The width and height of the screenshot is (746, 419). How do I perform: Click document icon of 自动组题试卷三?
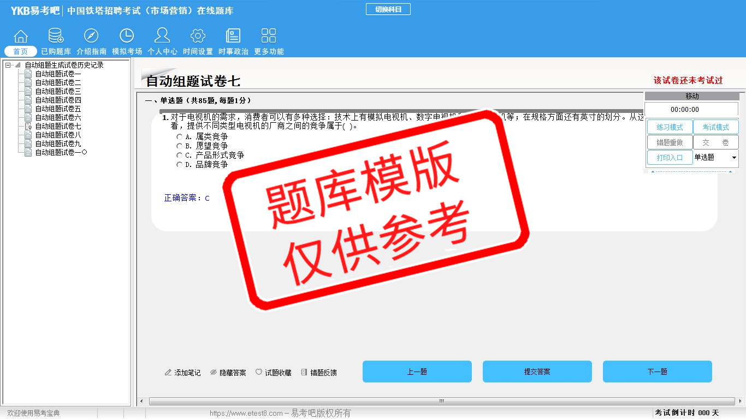(28, 91)
